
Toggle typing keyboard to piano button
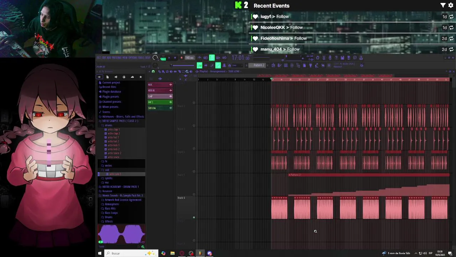199,65
